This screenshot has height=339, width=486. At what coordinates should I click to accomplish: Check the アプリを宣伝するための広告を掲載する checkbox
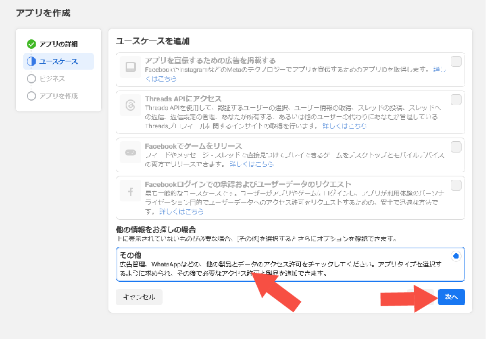[x=456, y=61]
